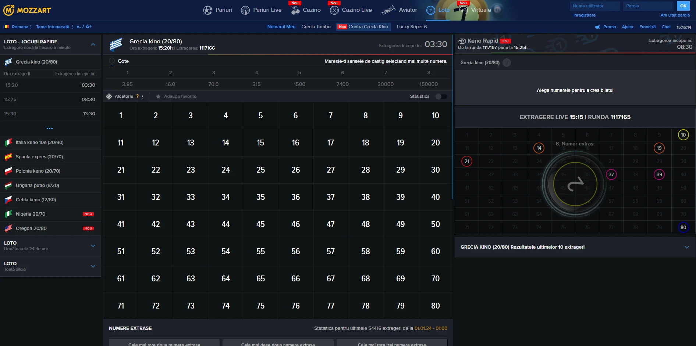This screenshot has height=346, width=696.
Task: Switch to the Lucky Super 6 tab
Action: point(412,27)
